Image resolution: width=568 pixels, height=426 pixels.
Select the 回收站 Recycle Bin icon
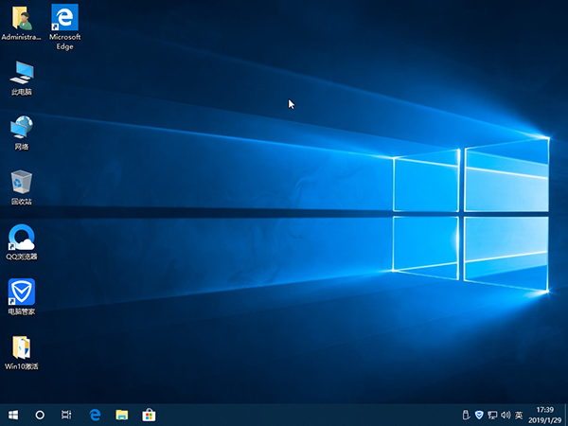(22, 187)
